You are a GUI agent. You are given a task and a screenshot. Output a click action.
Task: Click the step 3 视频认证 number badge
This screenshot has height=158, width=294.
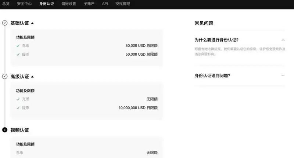(x=5, y=130)
